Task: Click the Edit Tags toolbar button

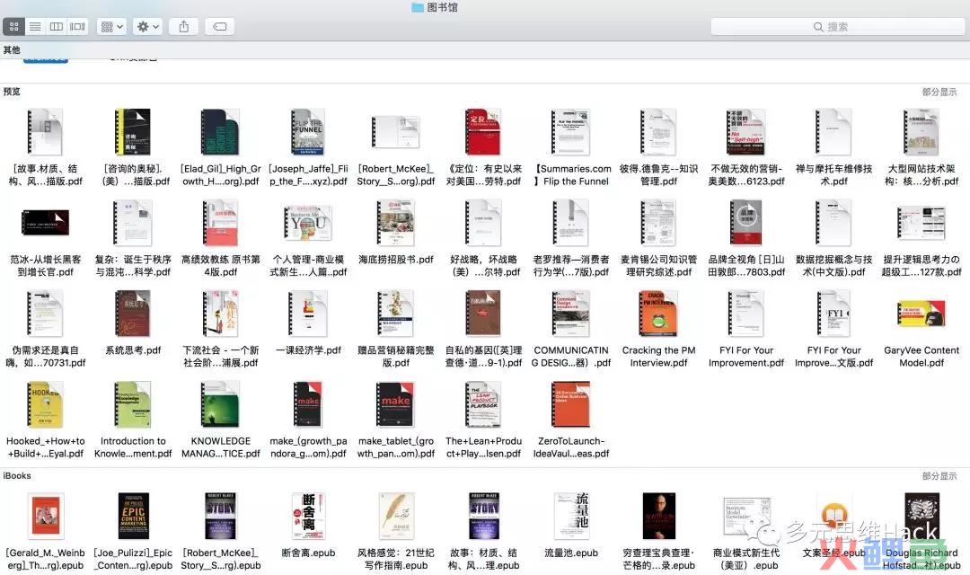Action: click(x=220, y=27)
